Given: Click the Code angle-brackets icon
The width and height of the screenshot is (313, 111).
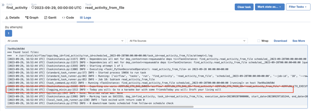Looking at the screenshot, I should [x=64, y=18].
